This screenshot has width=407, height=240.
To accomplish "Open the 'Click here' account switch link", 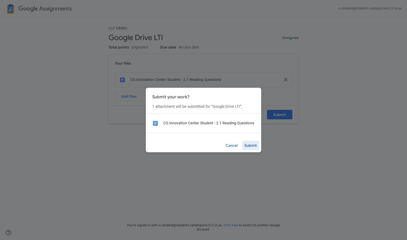I will coord(231,225).
